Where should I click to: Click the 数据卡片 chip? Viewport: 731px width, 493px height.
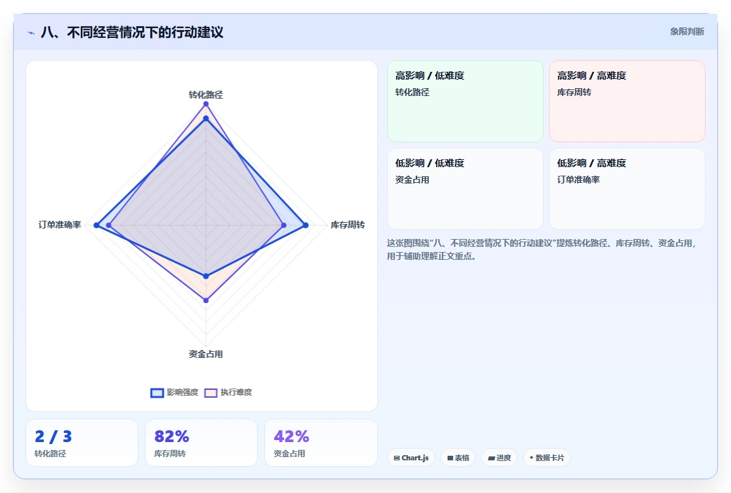pos(547,458)
